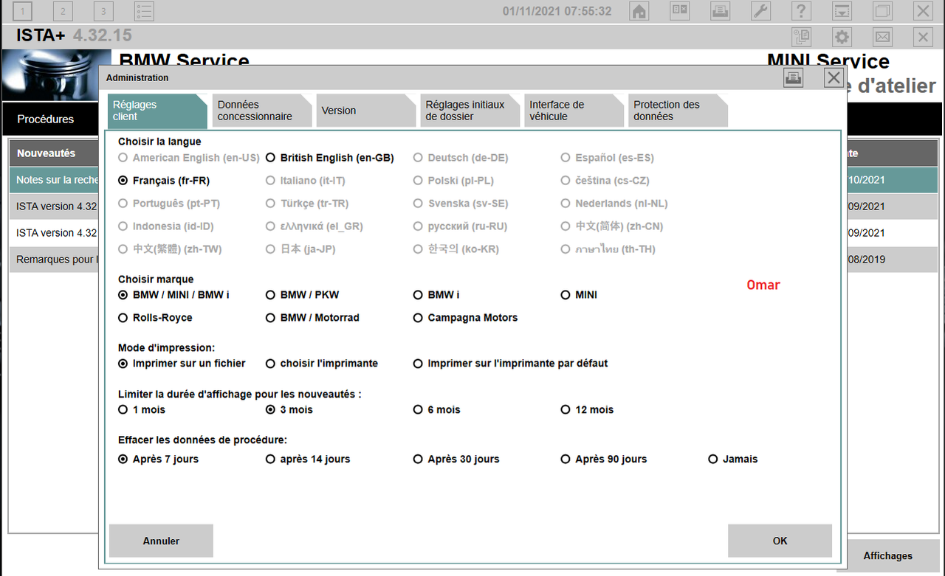Delete procedure data Après 90 jours
945x576 pixels.
(604, 459)
